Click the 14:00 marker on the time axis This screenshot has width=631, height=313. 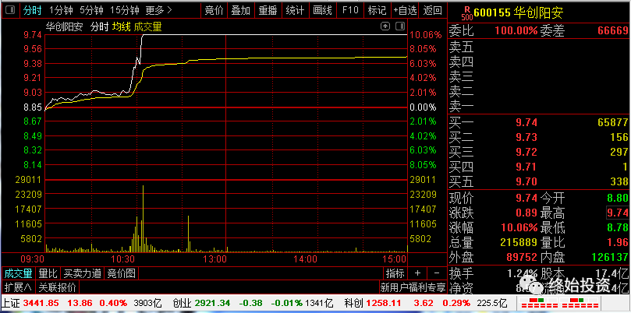[x=305, y=258]
